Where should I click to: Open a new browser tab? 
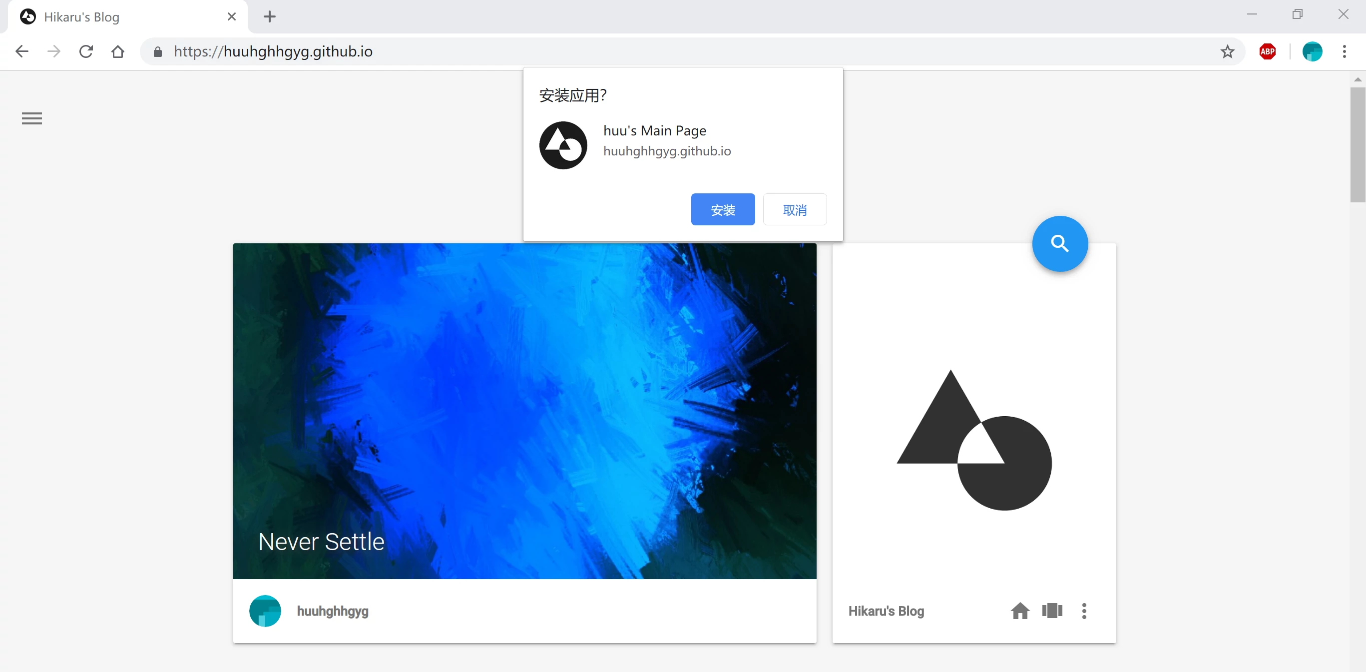(x=269, y=16)
